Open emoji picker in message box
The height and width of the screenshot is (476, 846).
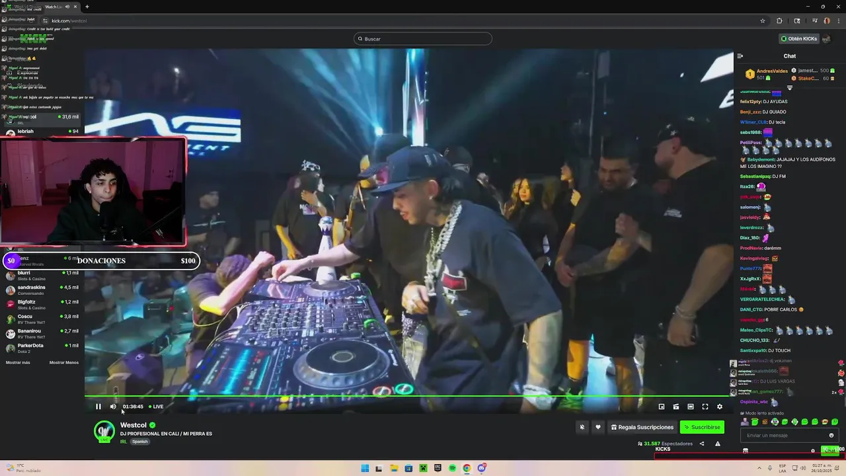coord(831,435)
